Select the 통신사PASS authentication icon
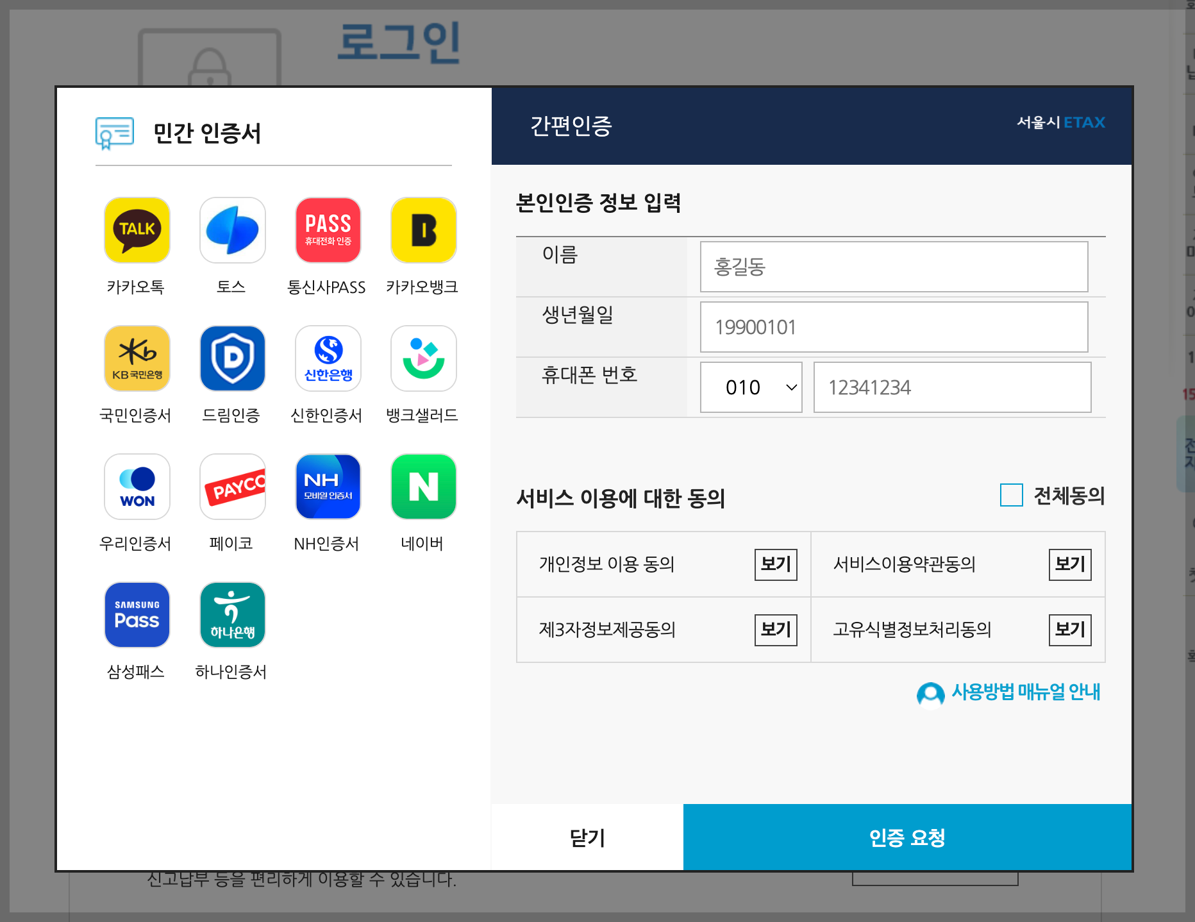 click(x=328, y=230)
